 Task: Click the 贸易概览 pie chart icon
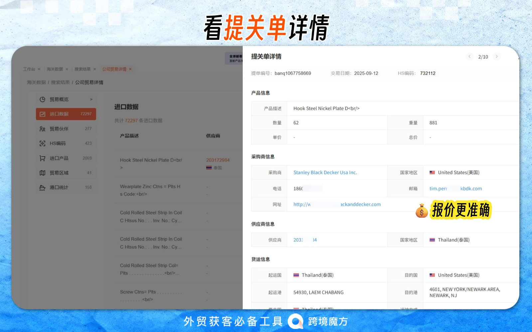point(42,99)
